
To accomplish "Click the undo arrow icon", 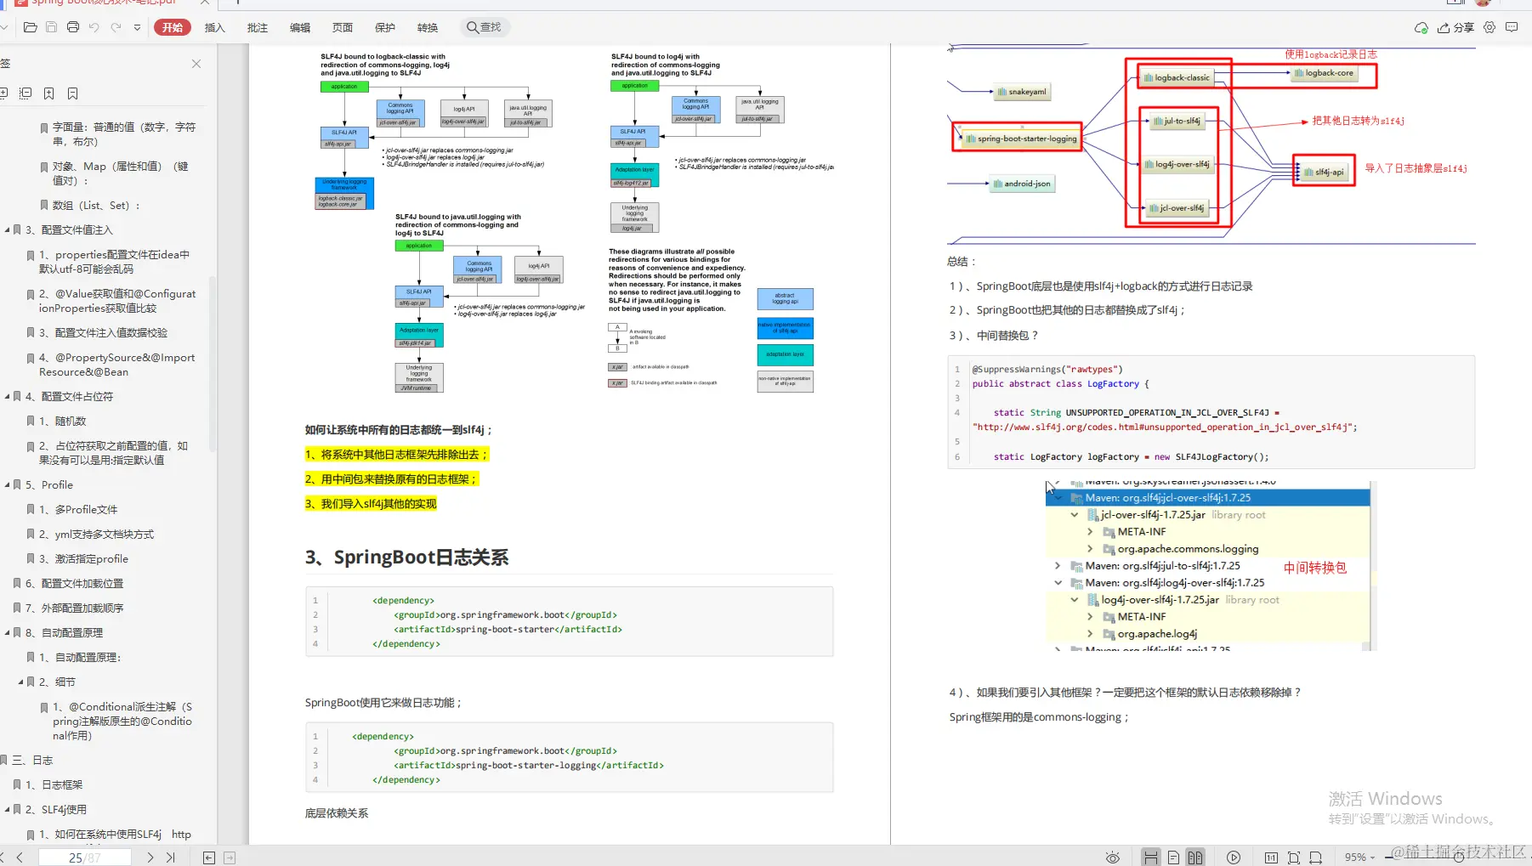I will point(94,27).
